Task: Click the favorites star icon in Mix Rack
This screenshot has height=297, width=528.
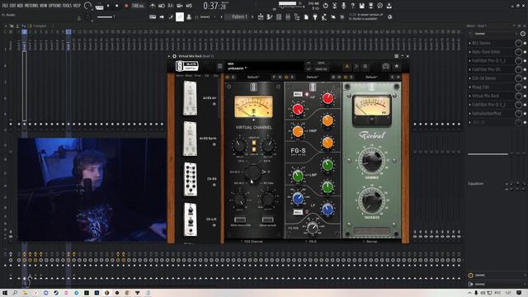Action: (396, 66)
